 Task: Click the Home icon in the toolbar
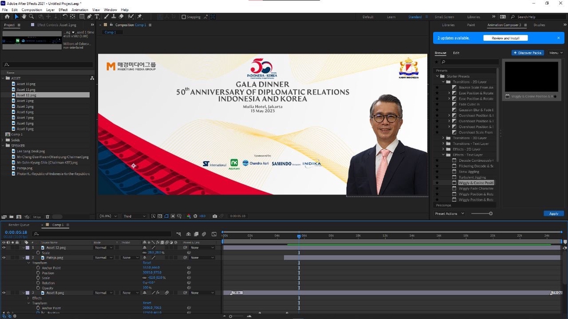(x=7, y=17)
